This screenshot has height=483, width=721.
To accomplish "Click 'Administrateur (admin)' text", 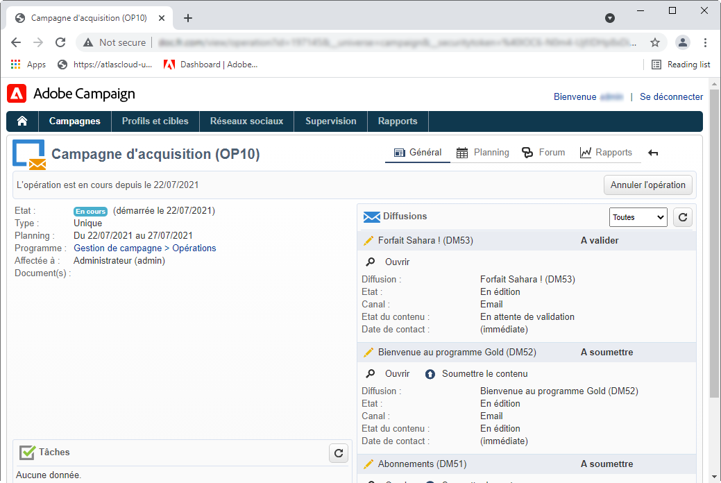I will [x=119, y=261].
